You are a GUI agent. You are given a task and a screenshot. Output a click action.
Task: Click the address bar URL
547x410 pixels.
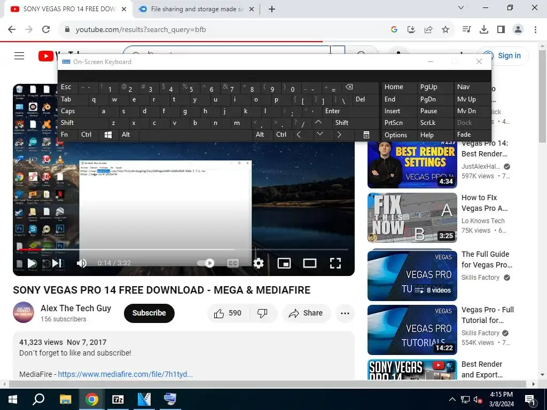point(140,30)
